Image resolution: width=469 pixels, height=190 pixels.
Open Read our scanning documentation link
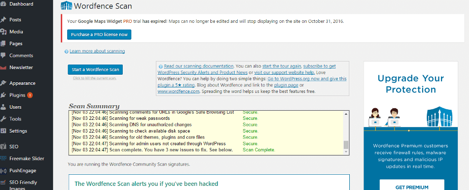(x=199, y=66)
